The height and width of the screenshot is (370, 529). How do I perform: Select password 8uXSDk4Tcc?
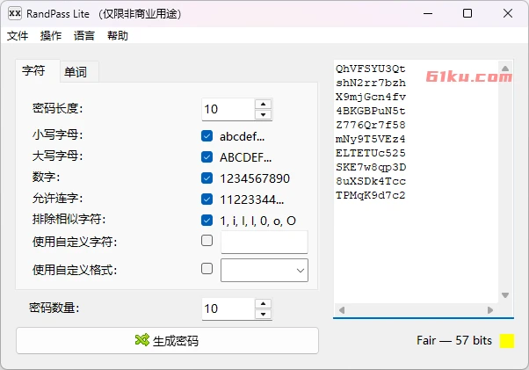[371, 181]
